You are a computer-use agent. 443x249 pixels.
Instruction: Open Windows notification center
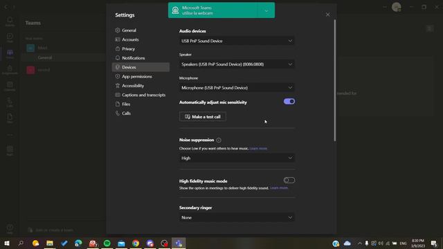point(434,243)
